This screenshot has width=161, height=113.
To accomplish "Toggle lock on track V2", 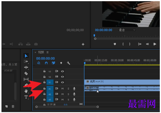I will click(44, 77).
